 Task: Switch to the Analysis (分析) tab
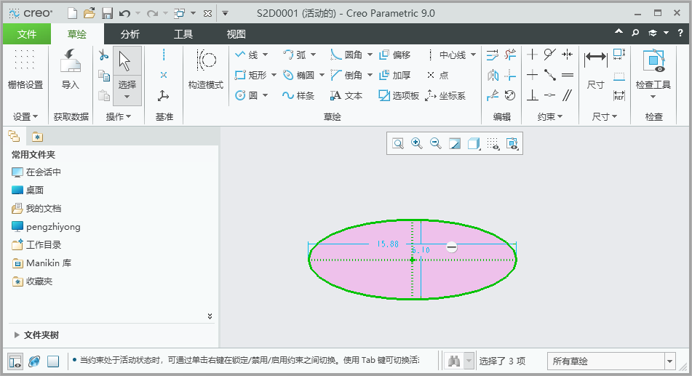pyautogui.click(x=130, y=34)
